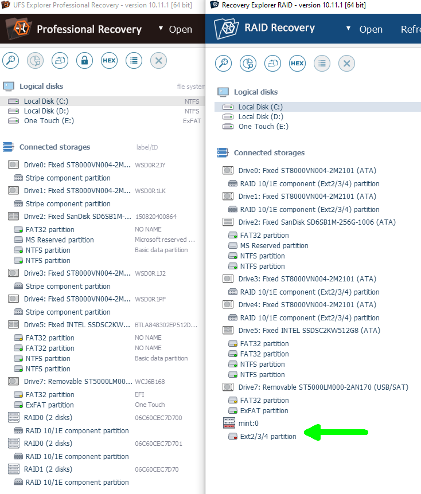Click the file system column header
This screenshot has width=421, height=494.
(190, 87)
